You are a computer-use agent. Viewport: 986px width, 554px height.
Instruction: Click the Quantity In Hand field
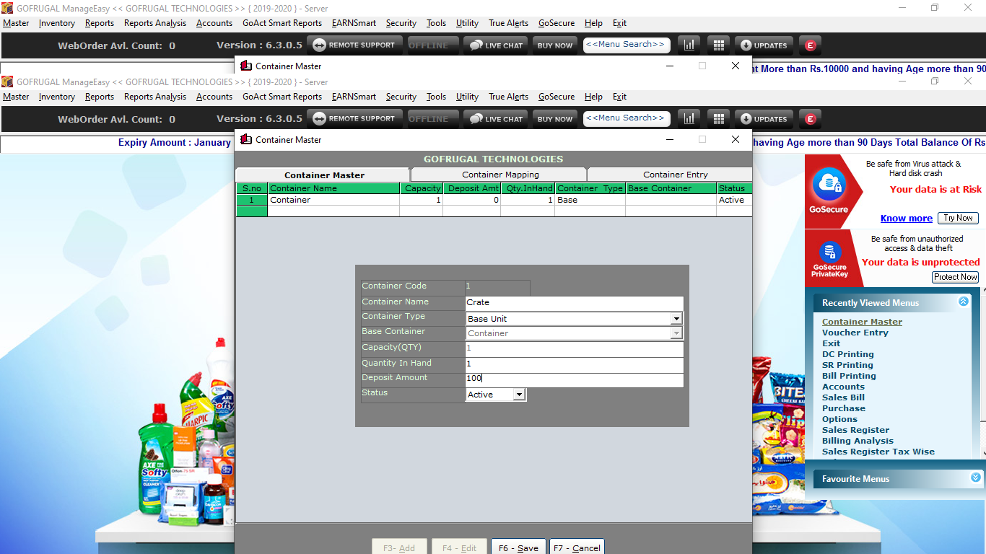pyautogui.click(x=574, y=364)
